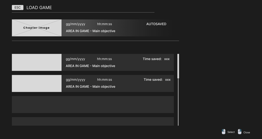Viewport: 262px width, 139px height.
Task: Click the LOAD GAME title text
Action: click(x=39, y=8)
